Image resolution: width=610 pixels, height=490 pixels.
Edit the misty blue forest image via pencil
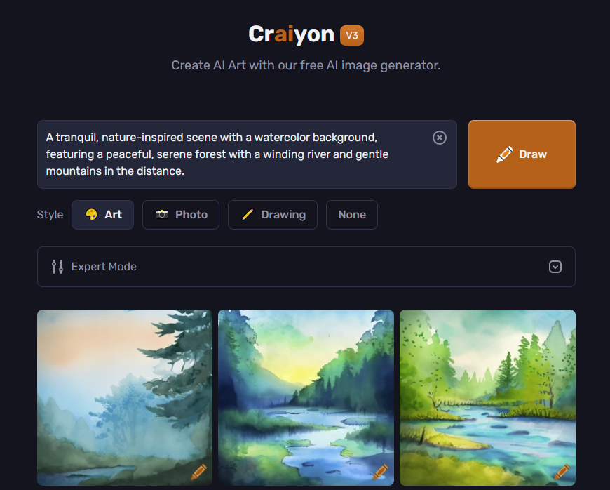tap(198, 472)
